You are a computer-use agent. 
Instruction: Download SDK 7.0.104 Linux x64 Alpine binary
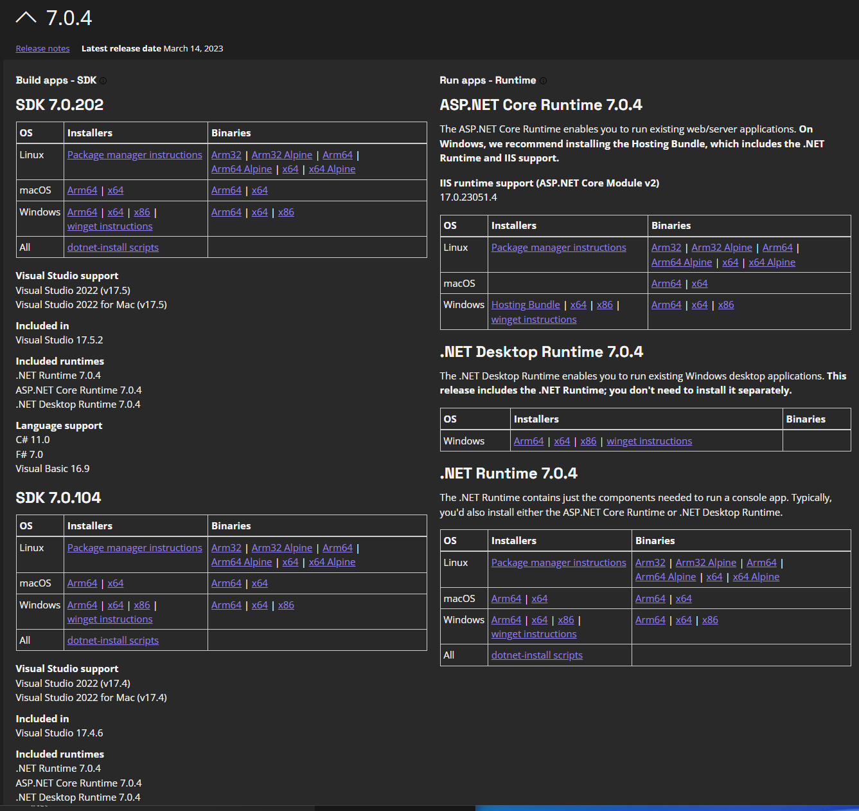click(x=332, y=562)
